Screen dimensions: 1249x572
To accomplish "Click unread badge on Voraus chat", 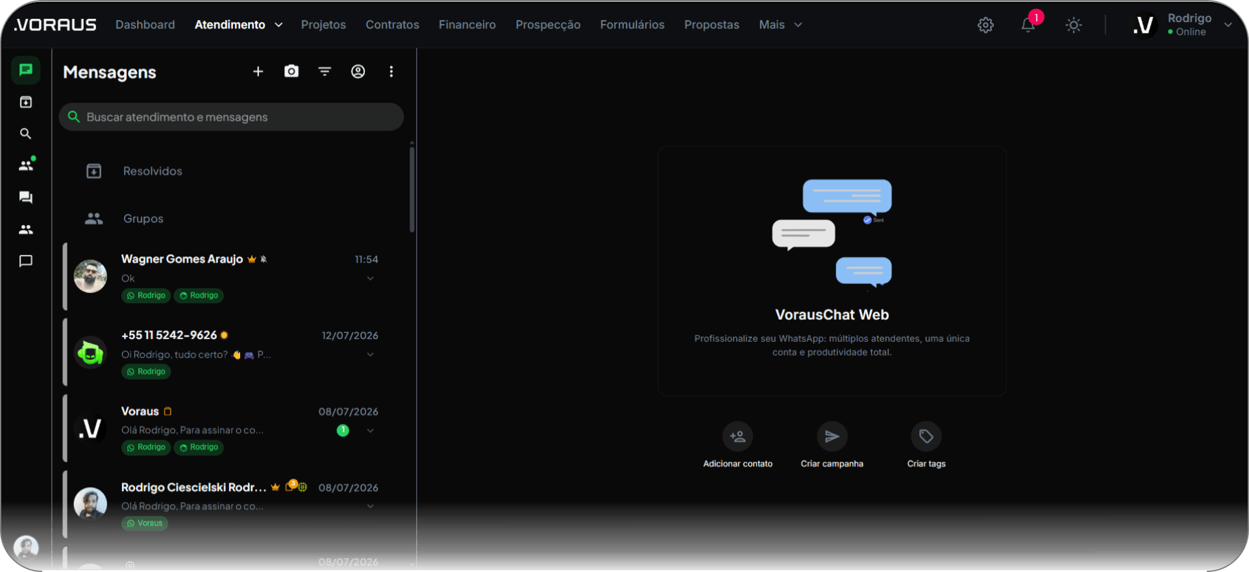I will [x=343, y=430].
